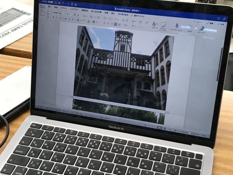Viewport: 233px width, 175px height.
Task: Click the 操作アシスト (Tell Me) field
Action: coord(138,16)
